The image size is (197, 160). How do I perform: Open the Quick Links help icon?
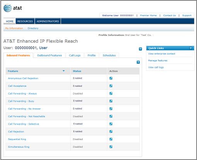190,48
